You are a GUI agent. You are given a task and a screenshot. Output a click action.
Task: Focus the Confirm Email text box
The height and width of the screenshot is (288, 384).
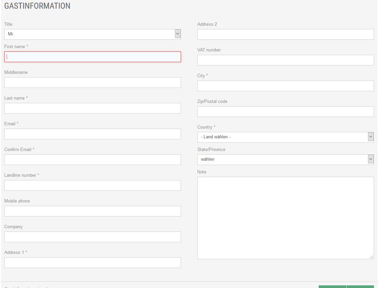click(x=92, y=160)
